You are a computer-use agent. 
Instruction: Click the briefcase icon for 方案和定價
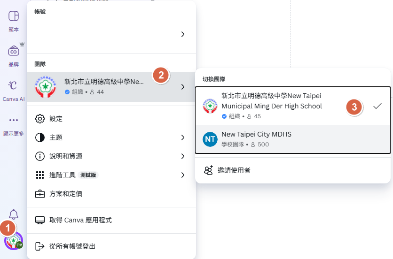[x=40, y=194]
